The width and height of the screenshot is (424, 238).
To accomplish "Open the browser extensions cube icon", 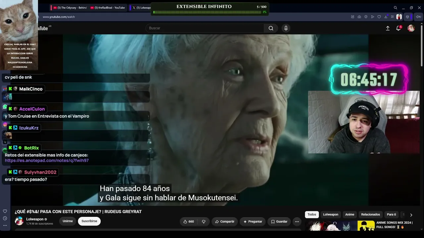I will (x=407, y=17).
